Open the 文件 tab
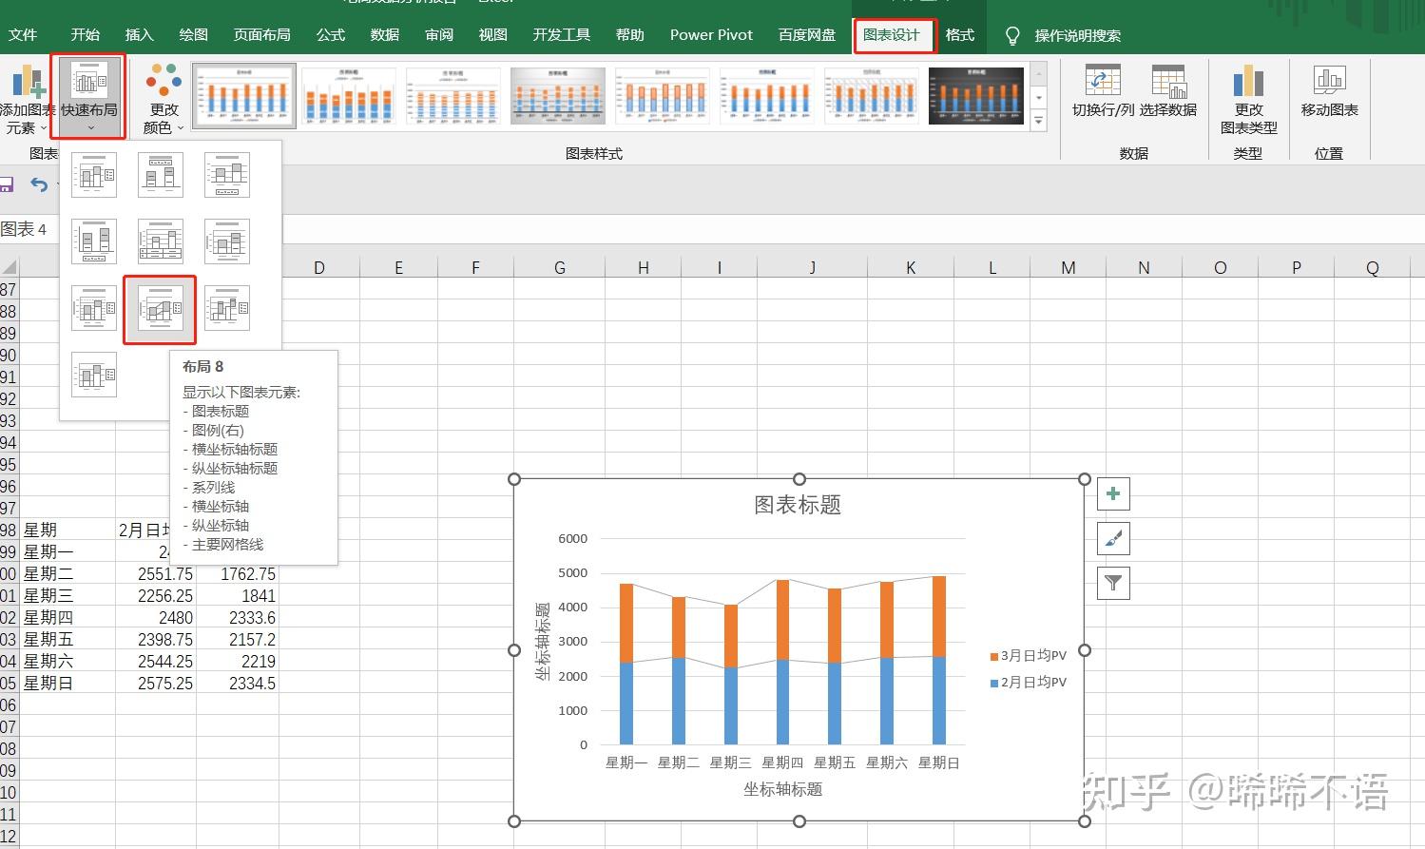The image size is (1425, 849). 23,35
